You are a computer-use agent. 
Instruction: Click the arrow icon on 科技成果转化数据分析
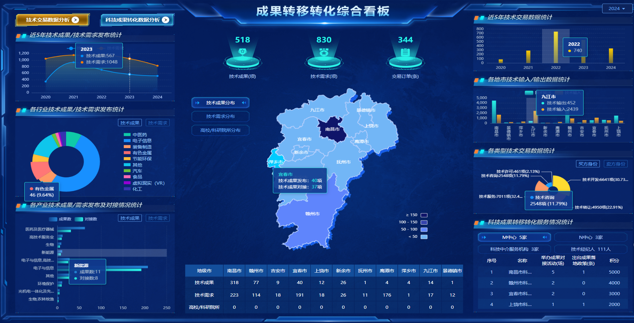coord(166,20)
